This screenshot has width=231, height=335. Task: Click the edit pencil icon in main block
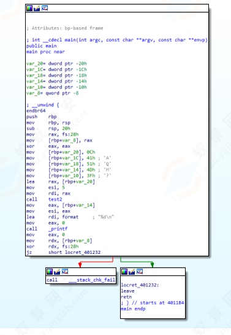tap(37, 8)
